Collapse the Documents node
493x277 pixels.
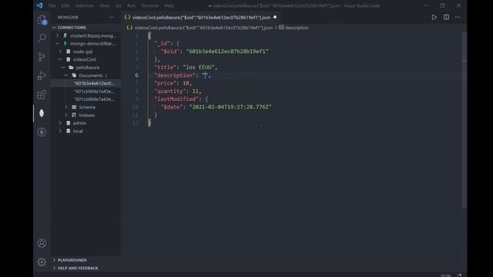coord(66,75)
